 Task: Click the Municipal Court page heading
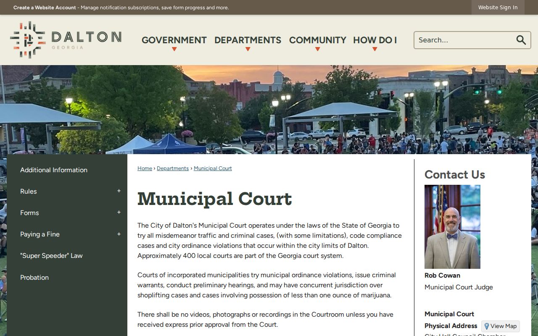[x=214, y=199]
